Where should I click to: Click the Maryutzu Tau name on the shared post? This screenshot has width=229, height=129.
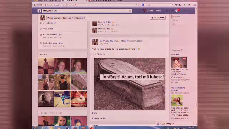click(x=106, y=41)
